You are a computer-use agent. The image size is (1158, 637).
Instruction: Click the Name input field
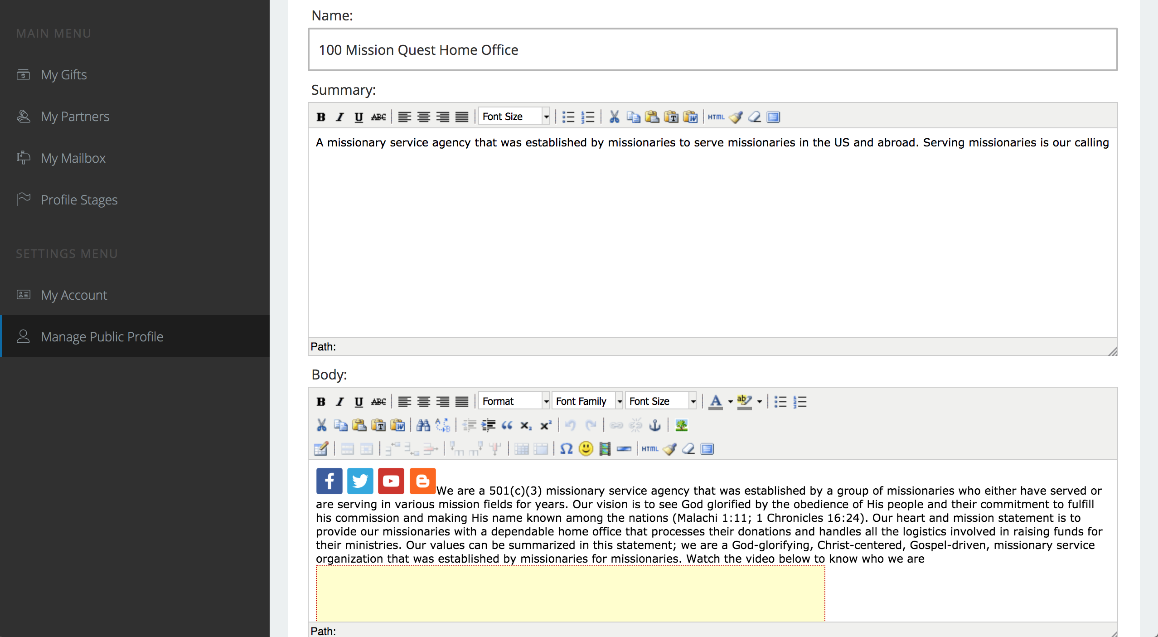pyautogui.click(x=712, y=49)
